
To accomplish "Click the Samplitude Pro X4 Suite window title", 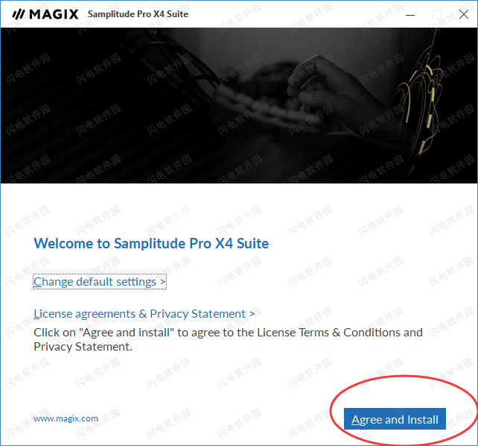I will pos(138,14).
